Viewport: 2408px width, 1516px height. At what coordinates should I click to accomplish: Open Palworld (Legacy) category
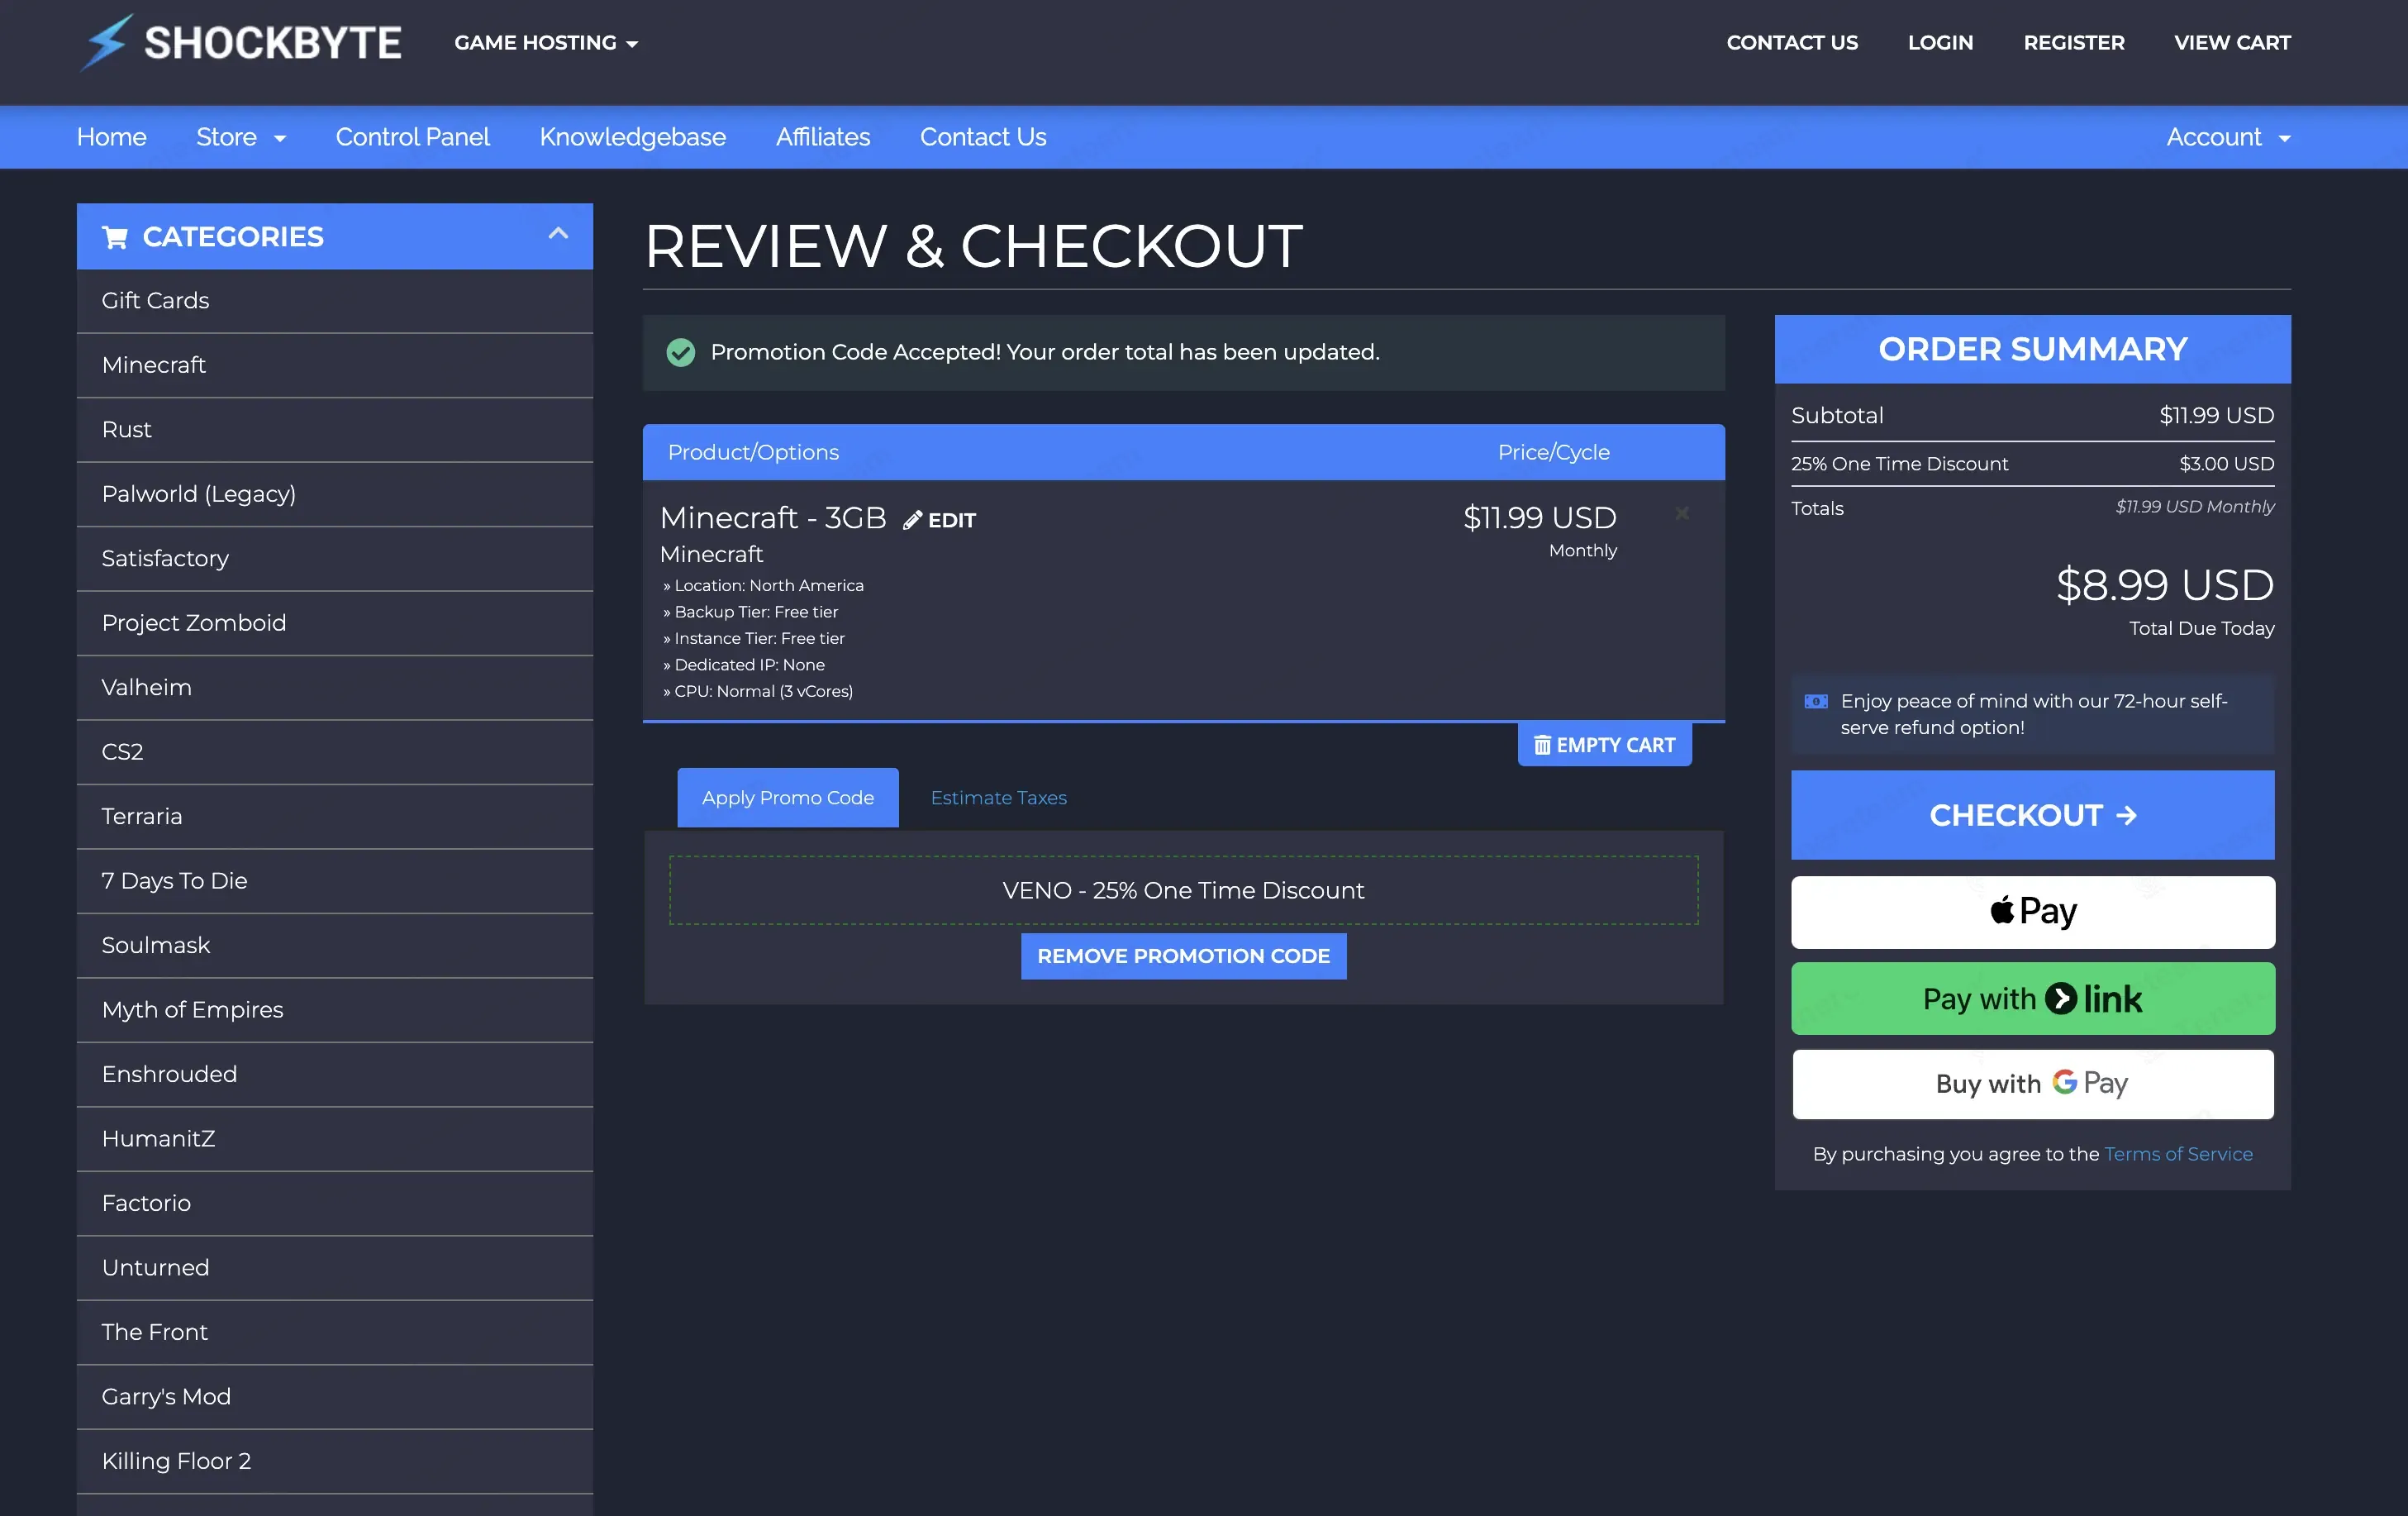335,494
